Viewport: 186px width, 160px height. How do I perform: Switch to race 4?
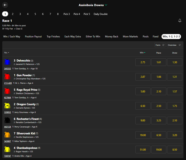pos(28,14)
